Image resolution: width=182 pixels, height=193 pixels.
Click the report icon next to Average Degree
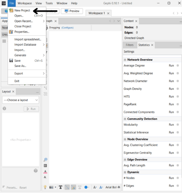177,65
